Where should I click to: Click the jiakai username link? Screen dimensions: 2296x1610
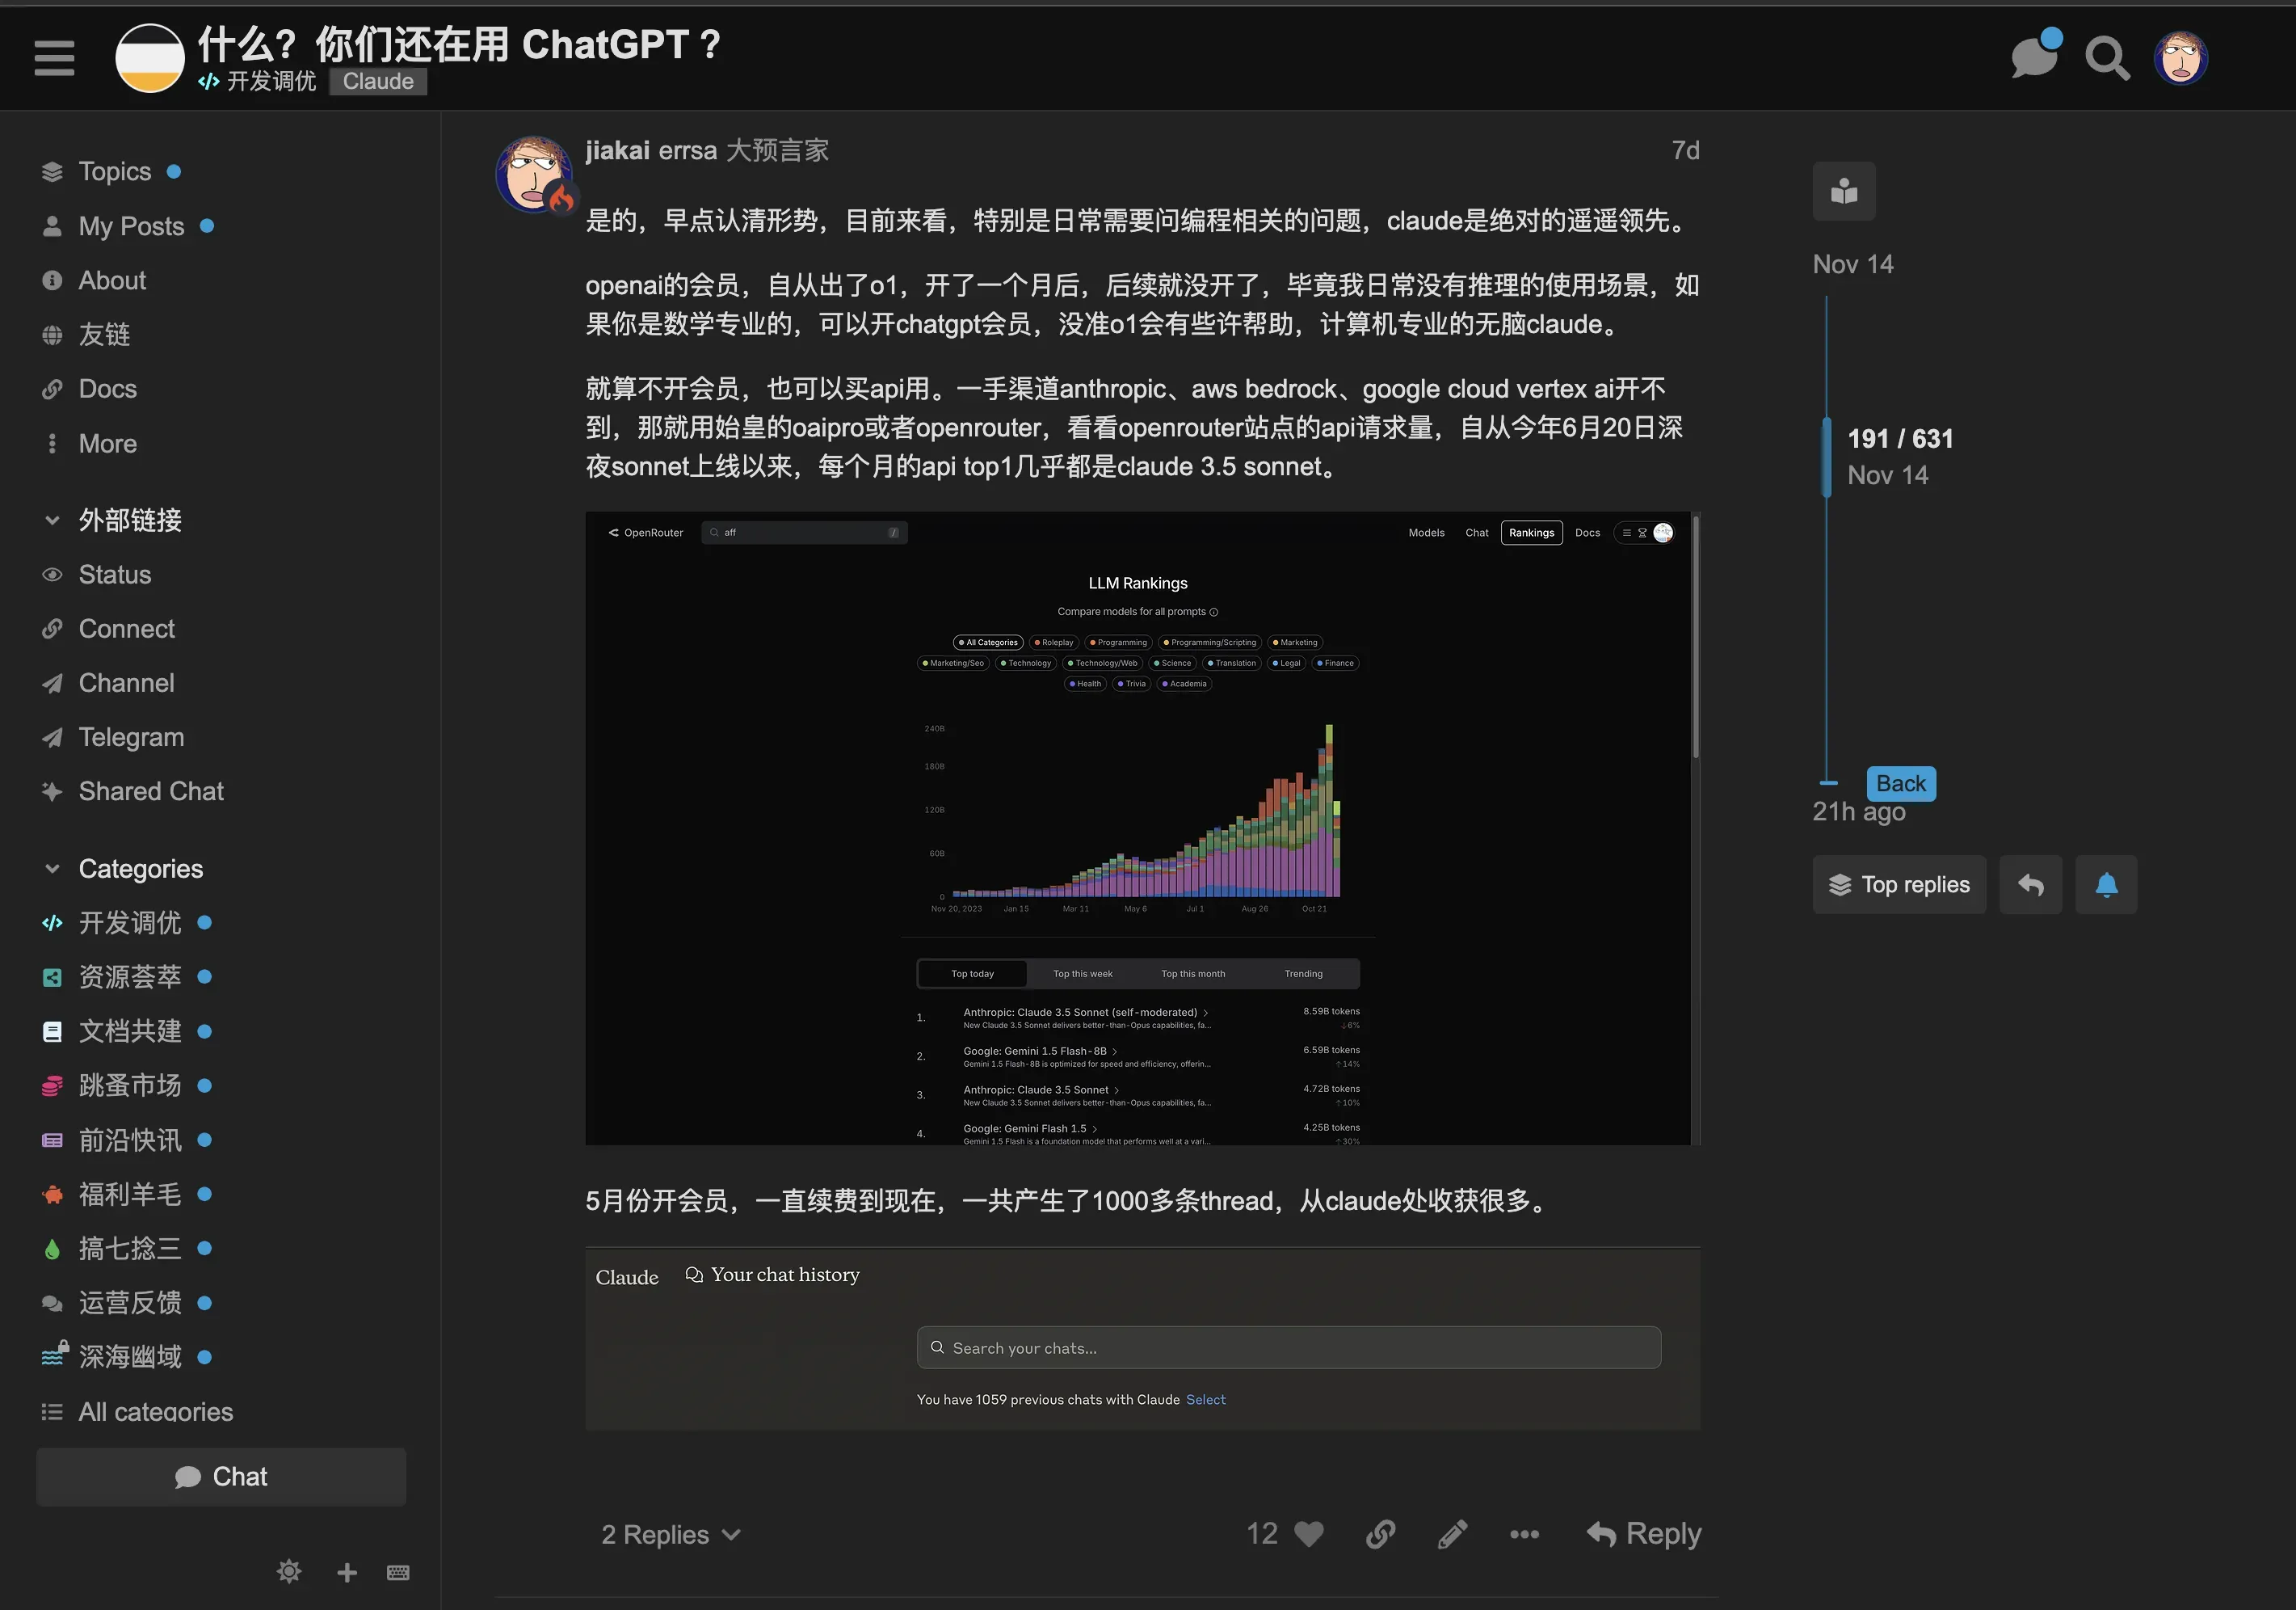tap(617, 151)
